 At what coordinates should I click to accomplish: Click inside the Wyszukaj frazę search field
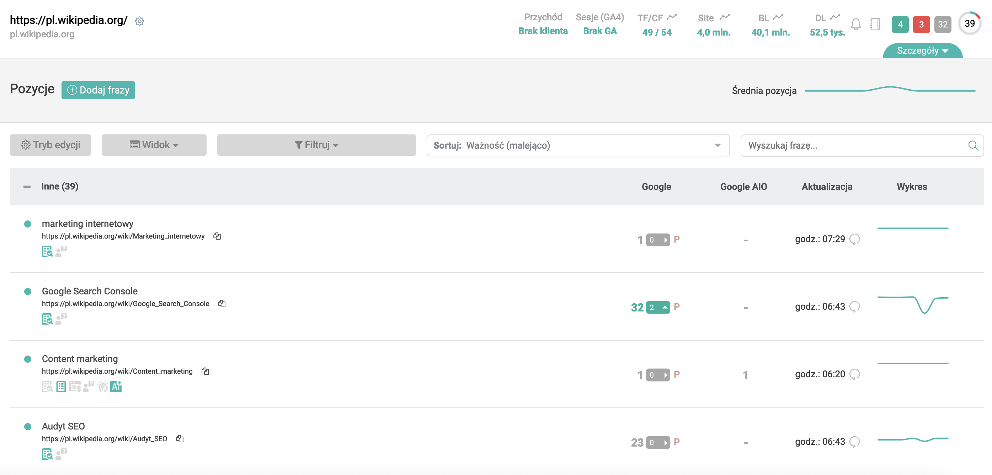(847, 145)
